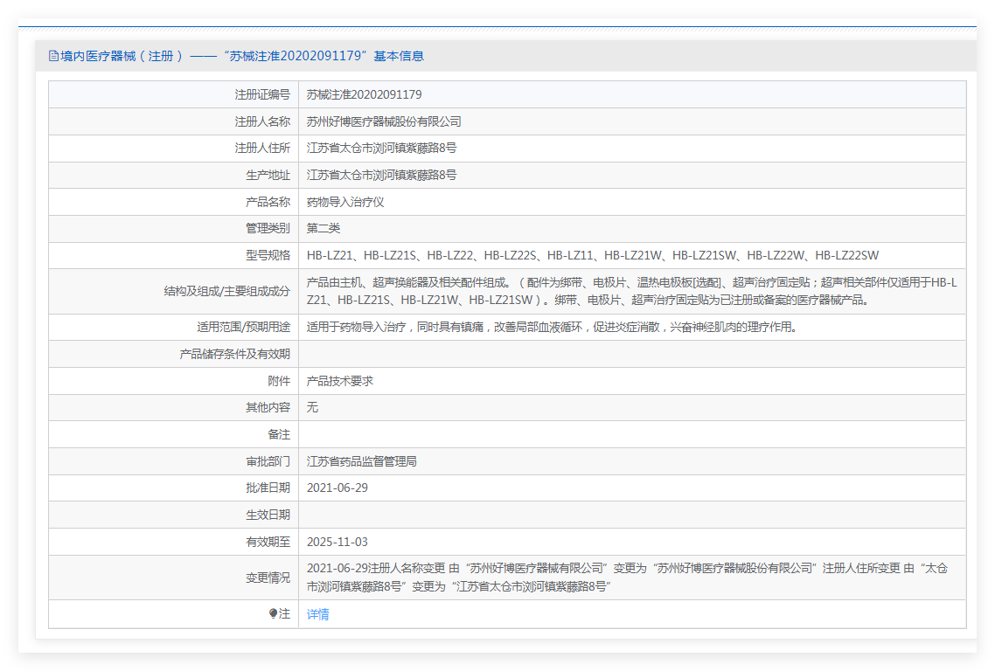995x671 pixels.
Task: Click the 适用范围/预期用途 label
Action: (x=243, y=327)
